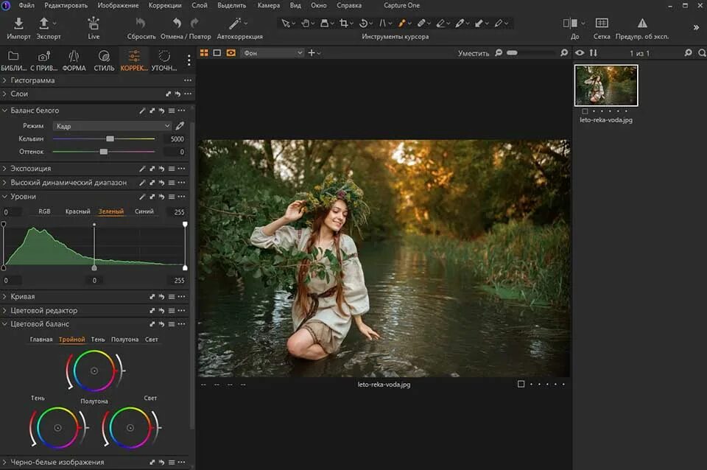Image resolution: width=707 pixels, height=470 pixels.
Task: Select the leto-reka-voda.jpg thumbnail in browser
Action: (606, 85)
